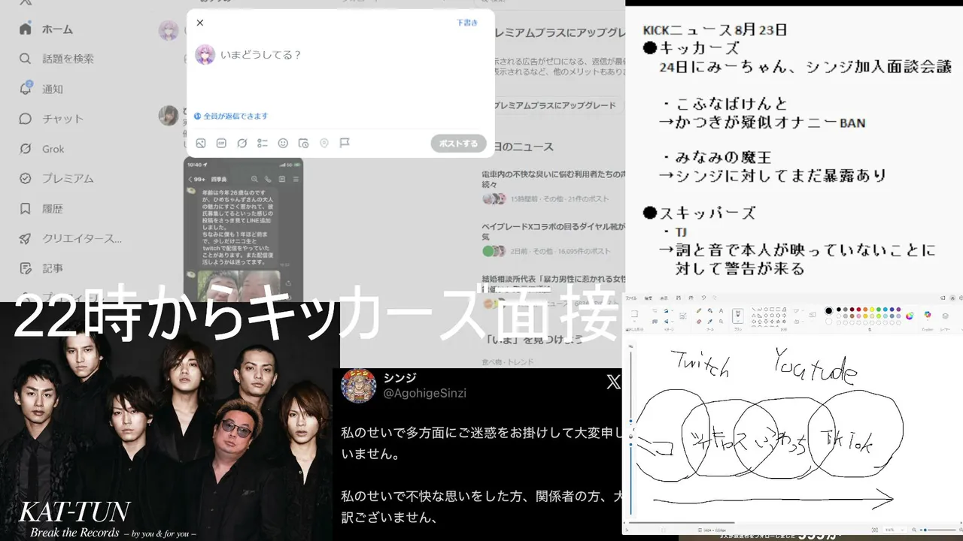Select the magnifier tool in Paint

tap(721, 322)
